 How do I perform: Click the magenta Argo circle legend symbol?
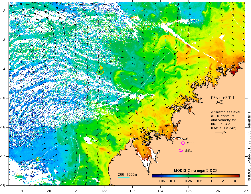(183, 143)
